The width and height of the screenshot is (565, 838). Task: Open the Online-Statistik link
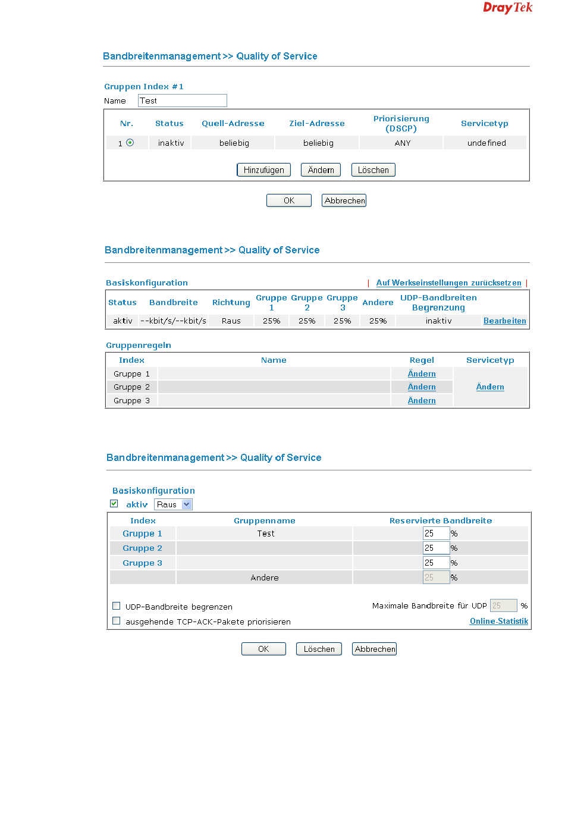click(x=499, y=621)
